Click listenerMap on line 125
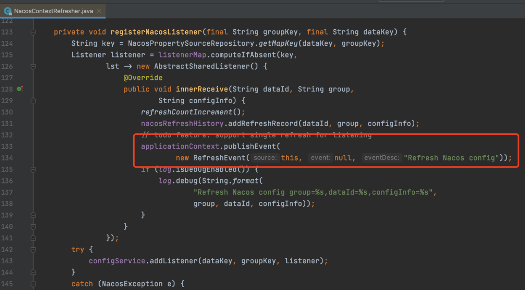Screen dimensions: 525x290 182,55
